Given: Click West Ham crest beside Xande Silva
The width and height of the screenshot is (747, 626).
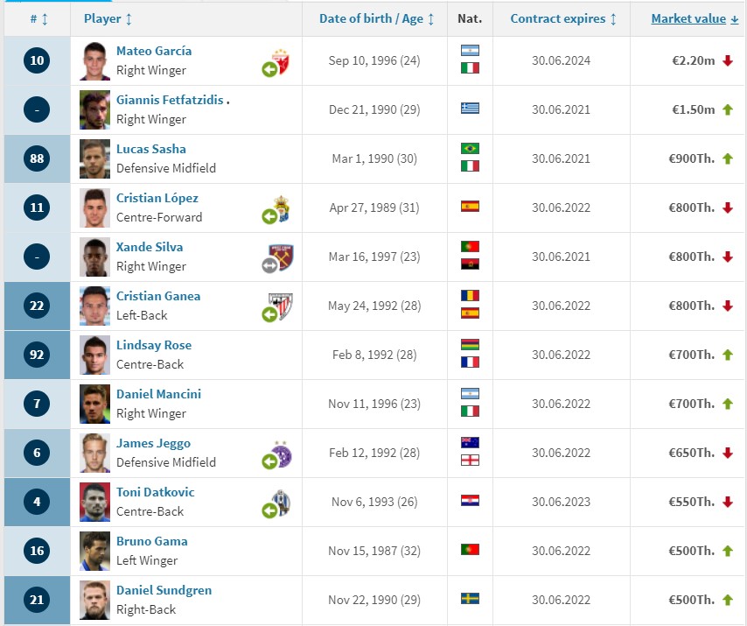Looking at the screenshot, I should tap(281, 257).
